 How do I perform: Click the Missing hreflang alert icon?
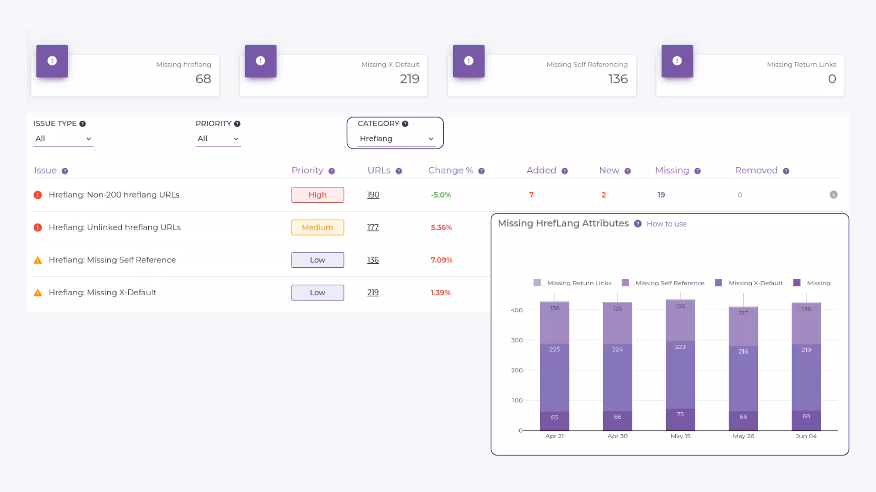coord(52,61)
